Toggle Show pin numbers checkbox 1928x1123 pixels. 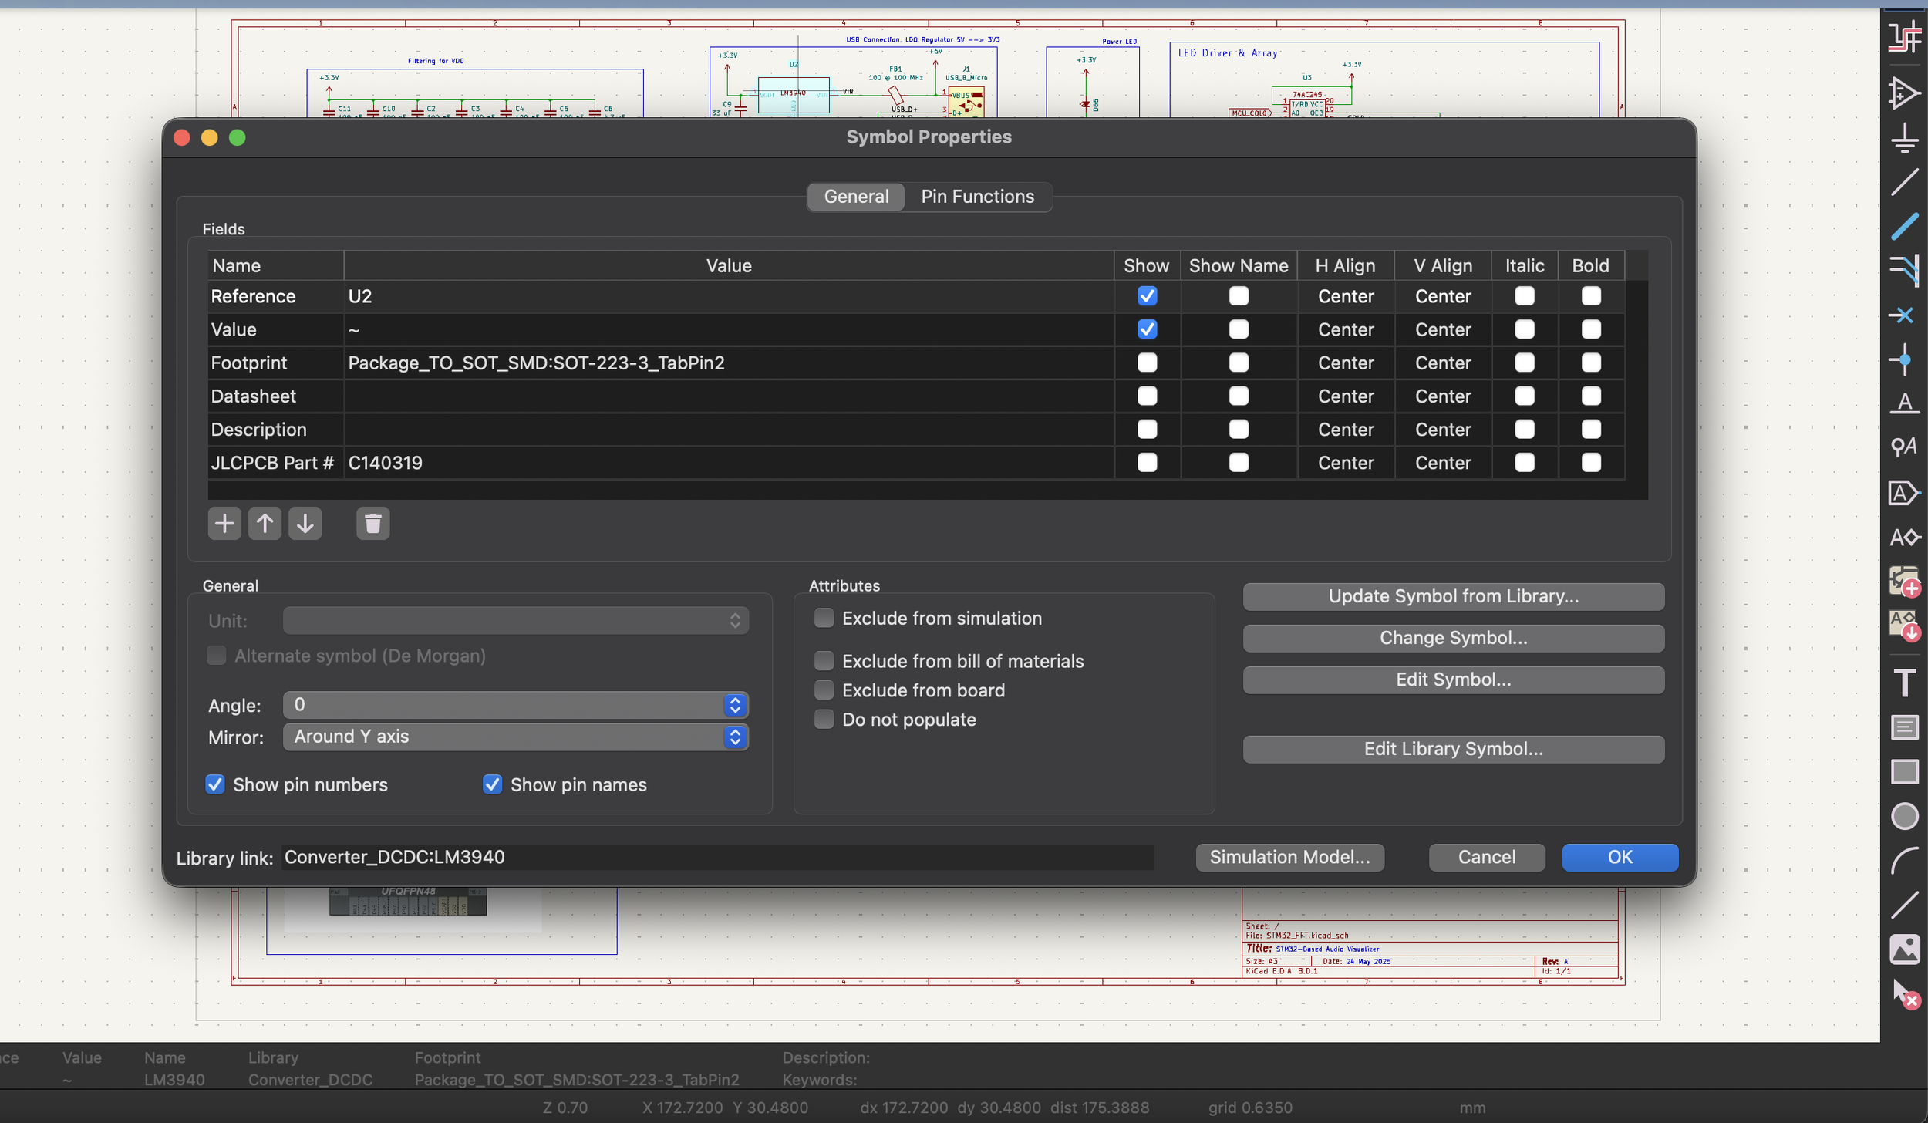[215, 784]
